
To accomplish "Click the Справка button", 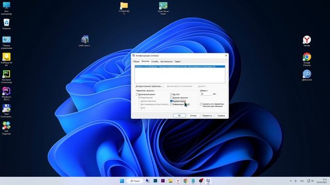I will click(x=221, y=116).
